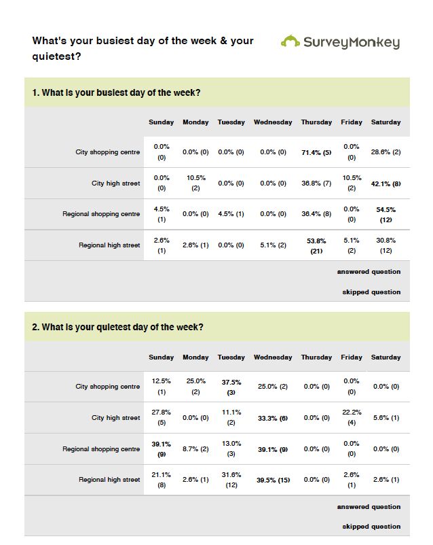Viewport: 433px width, 545px height.
Task: Click the SurveyMonkey logo icon
Action: point(290,42)
